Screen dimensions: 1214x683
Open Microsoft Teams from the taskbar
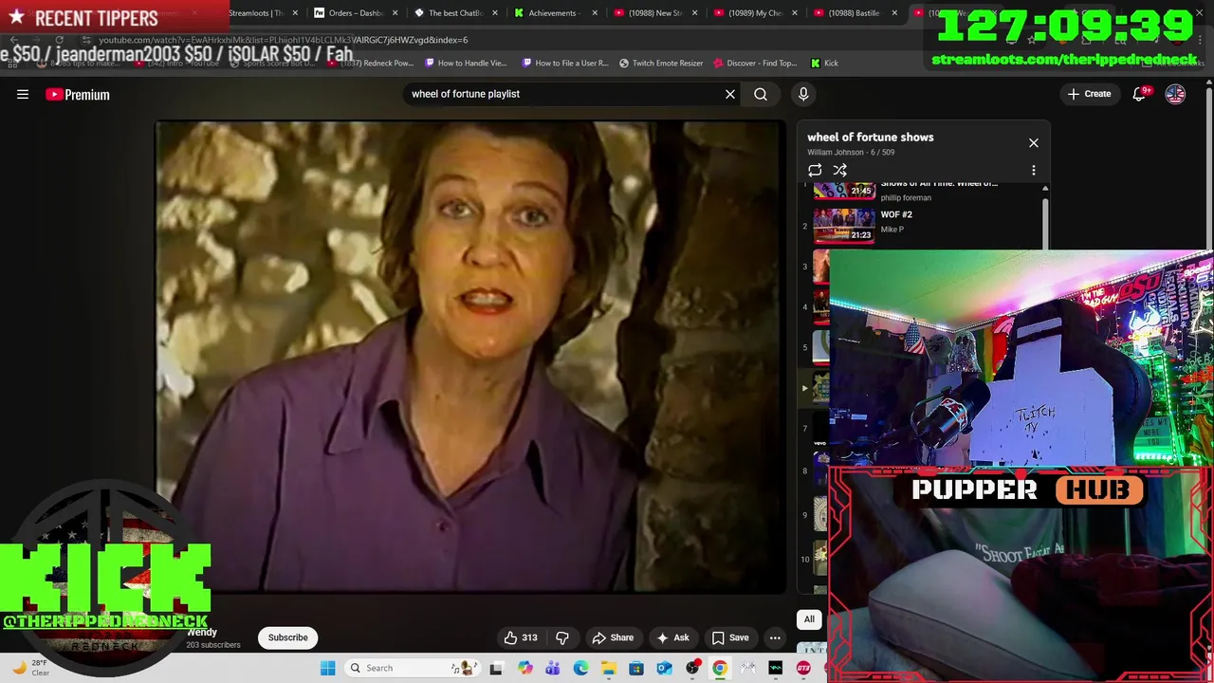(552, 668)
